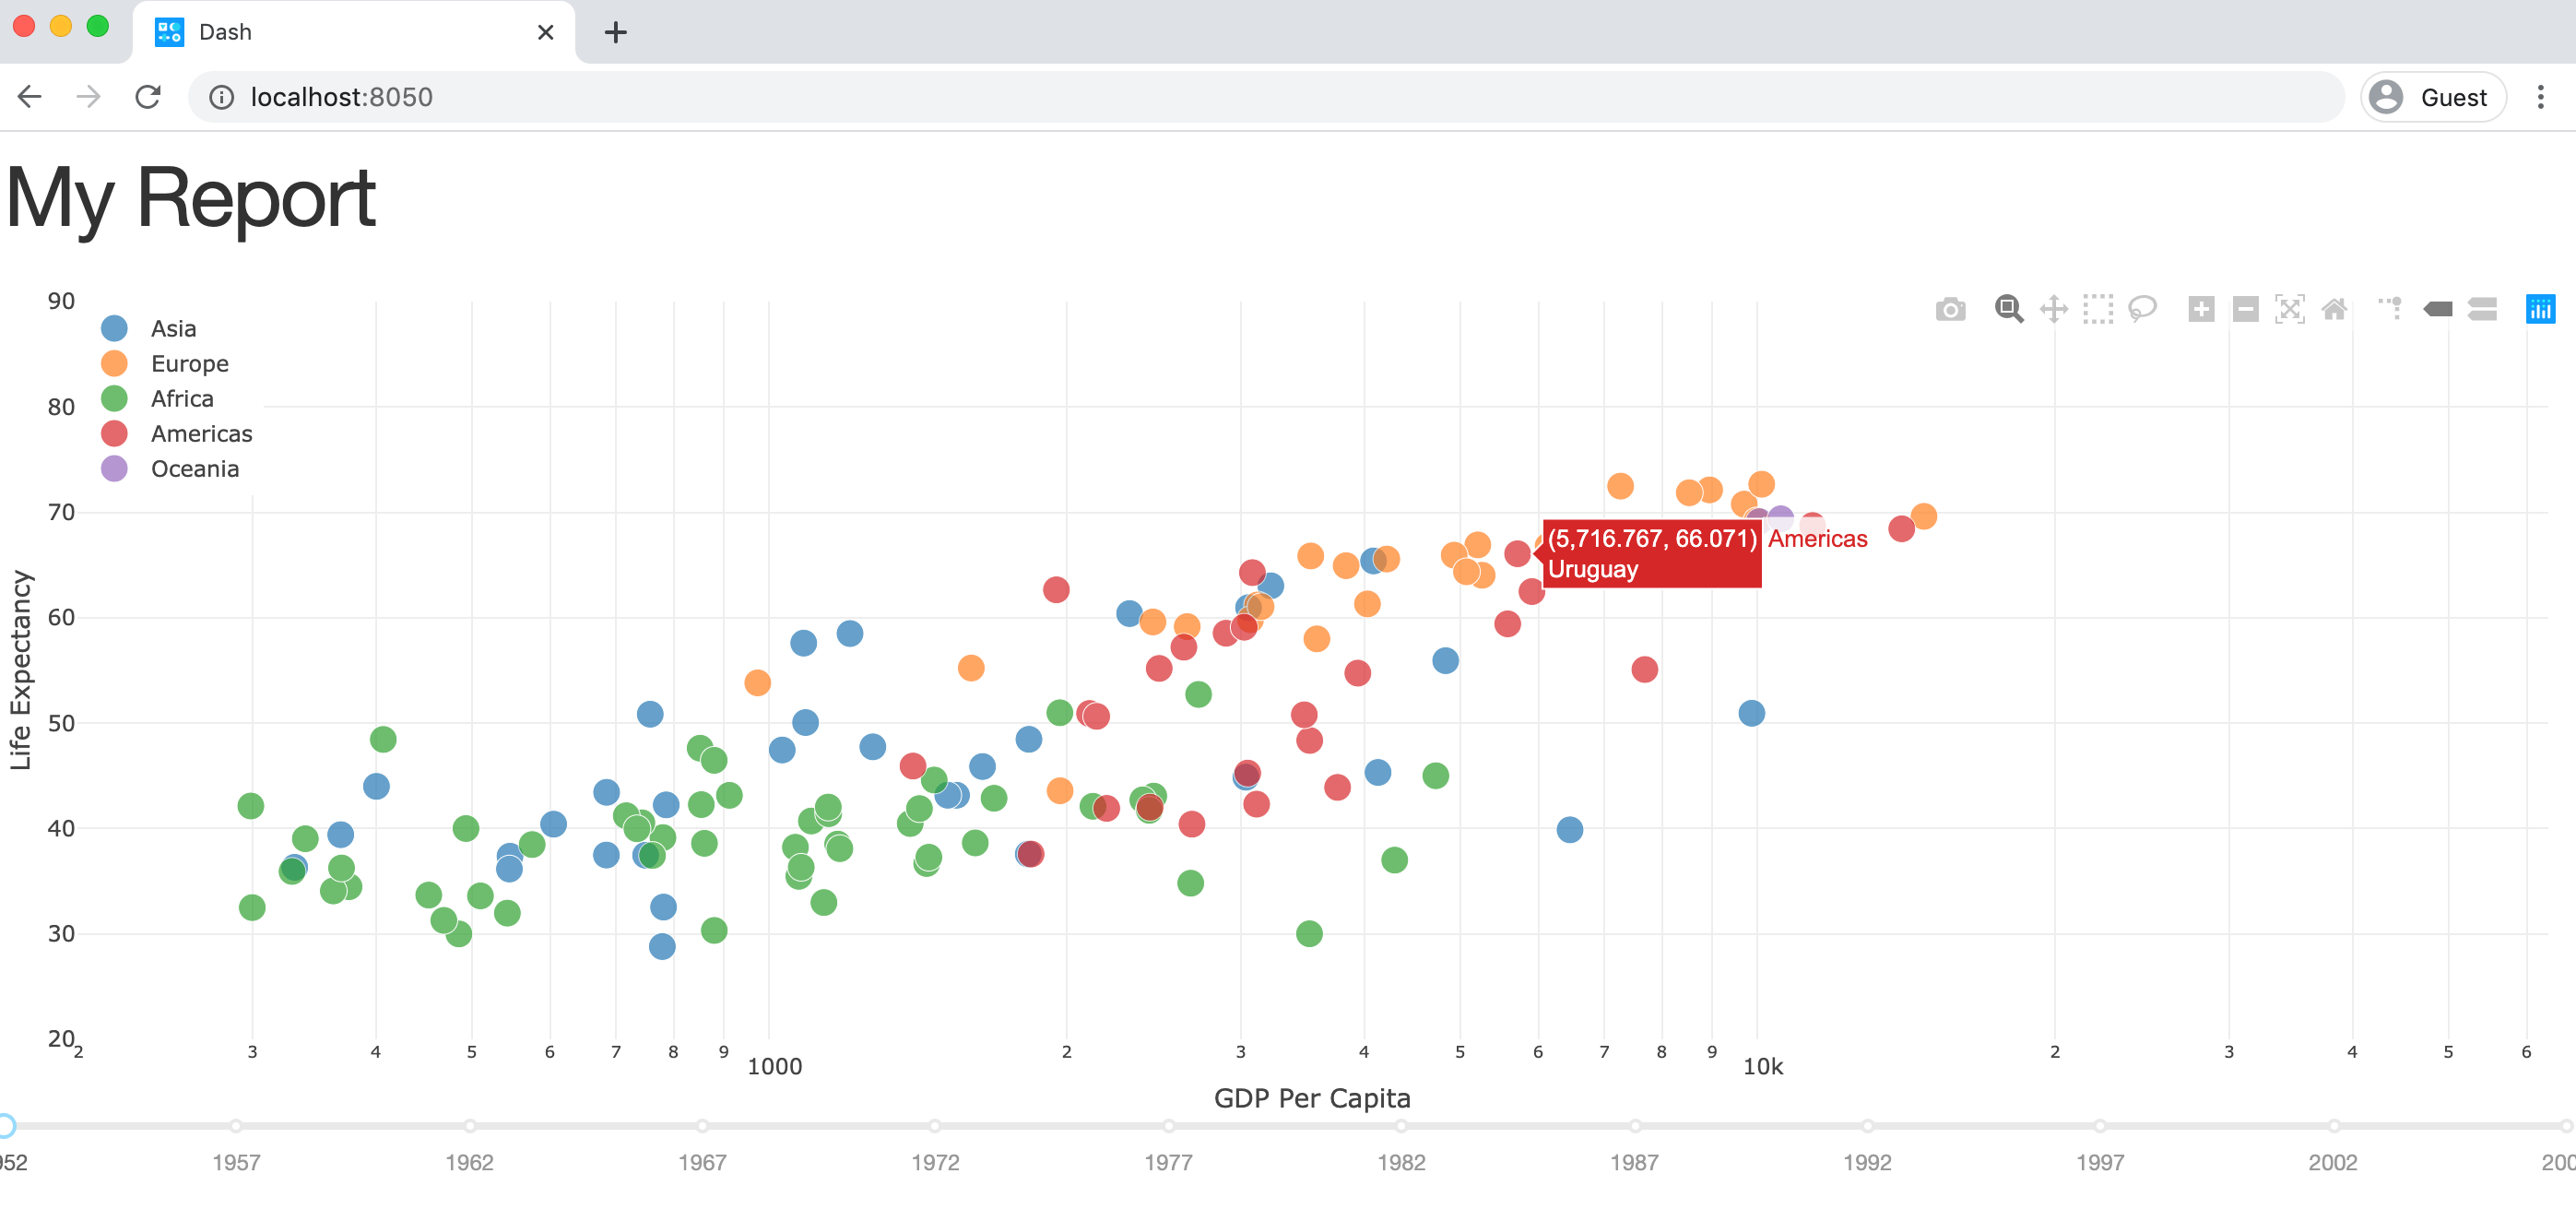The width and height of the screenshot is (2576, 1221).
Task: Enable show closest data on hover
Action: click(2437, 309)
